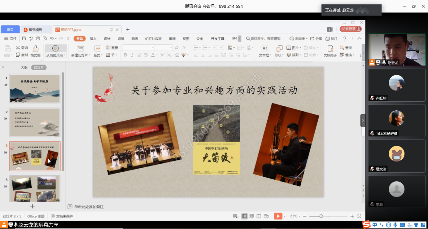Screen dimensions: 428x229
Task: Add new slide with plus under thumbnails
Action: [x=32, y=206]
